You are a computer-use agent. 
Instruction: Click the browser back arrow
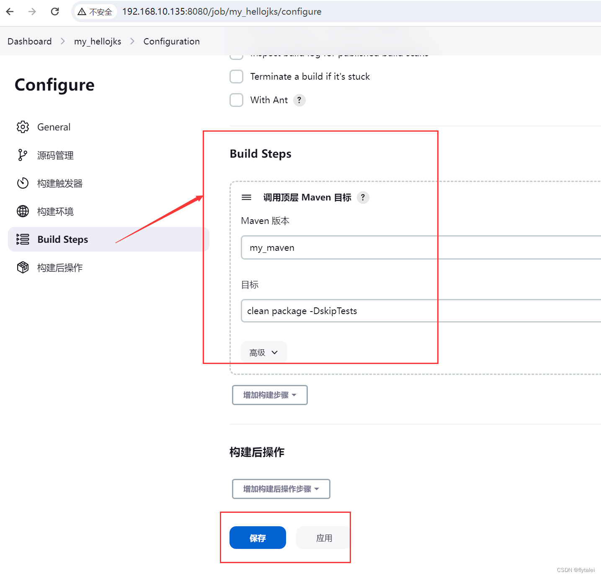point(10,11)
